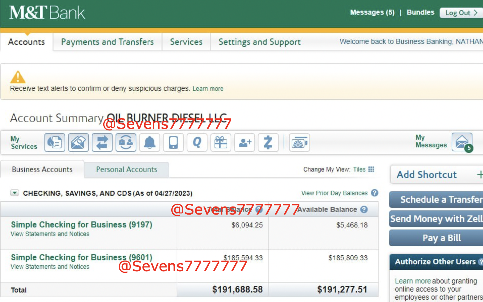Open the Payments and Transfers tab
This screenshot has height=302, width=483.
(107, 42)
